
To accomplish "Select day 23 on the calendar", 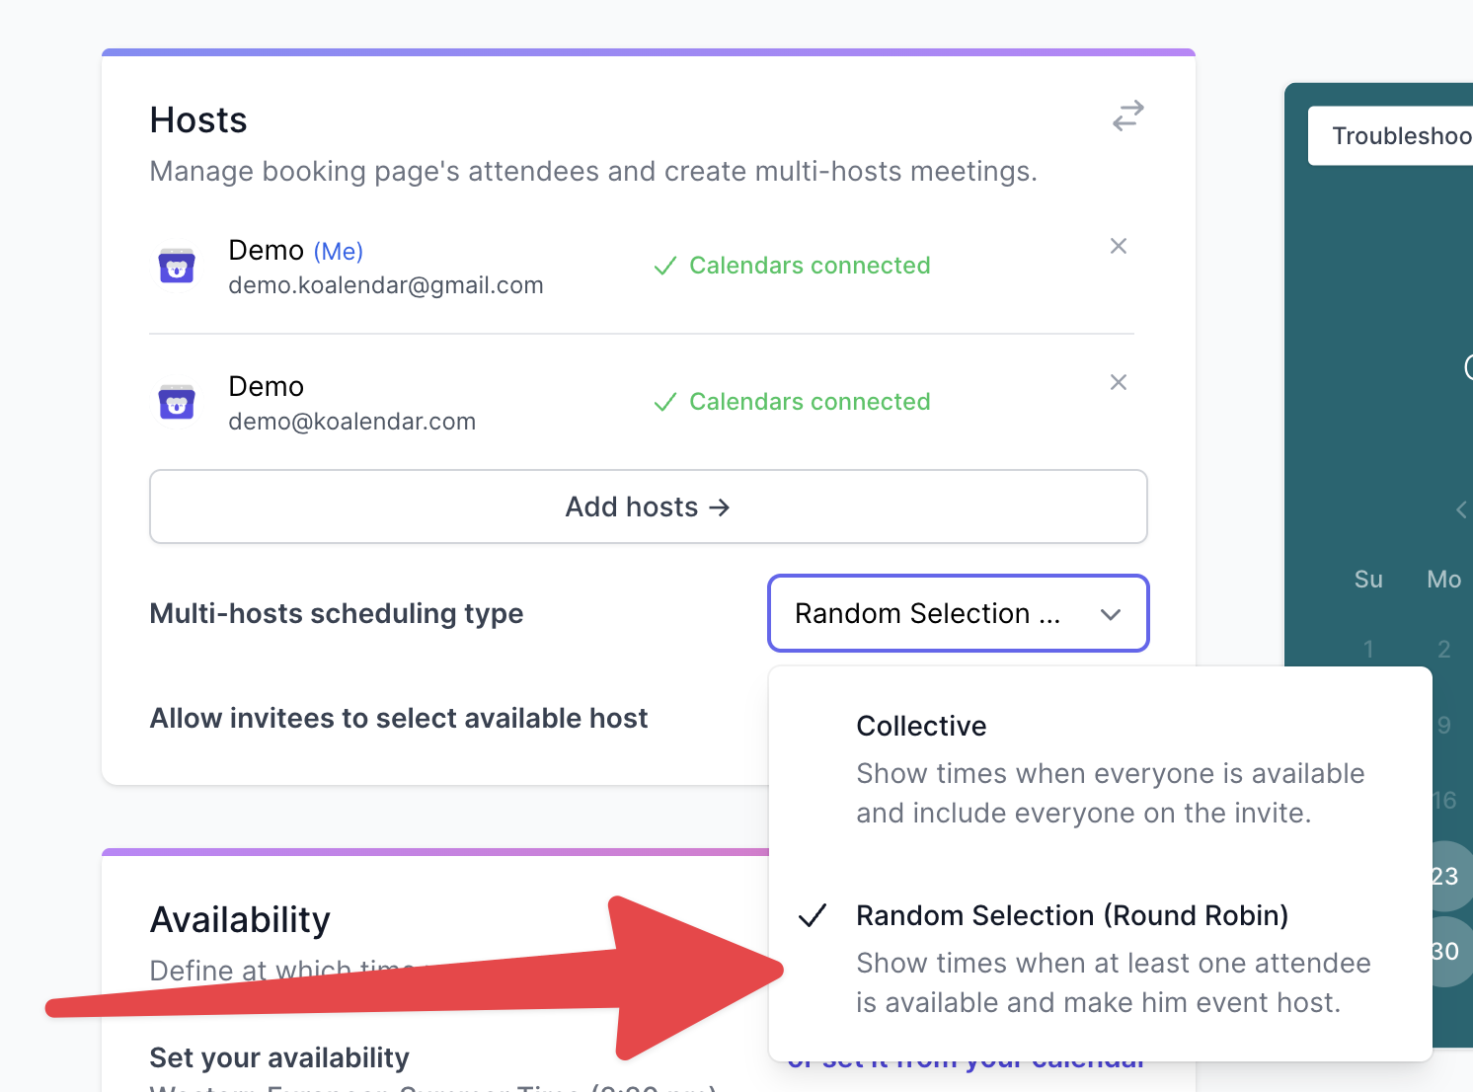I will 1445,876.
